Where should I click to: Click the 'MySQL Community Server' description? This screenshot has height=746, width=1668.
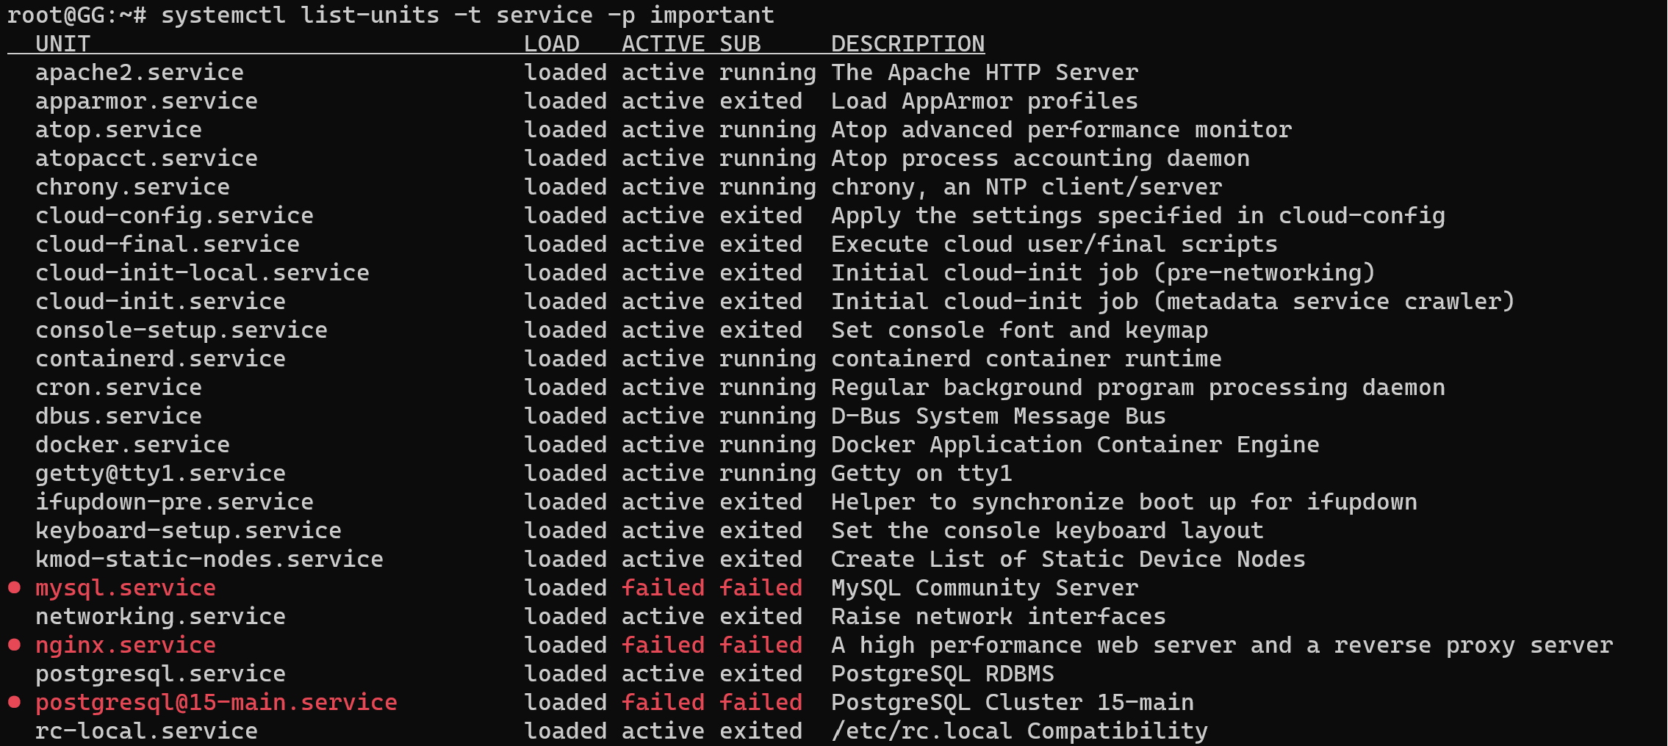984,588
